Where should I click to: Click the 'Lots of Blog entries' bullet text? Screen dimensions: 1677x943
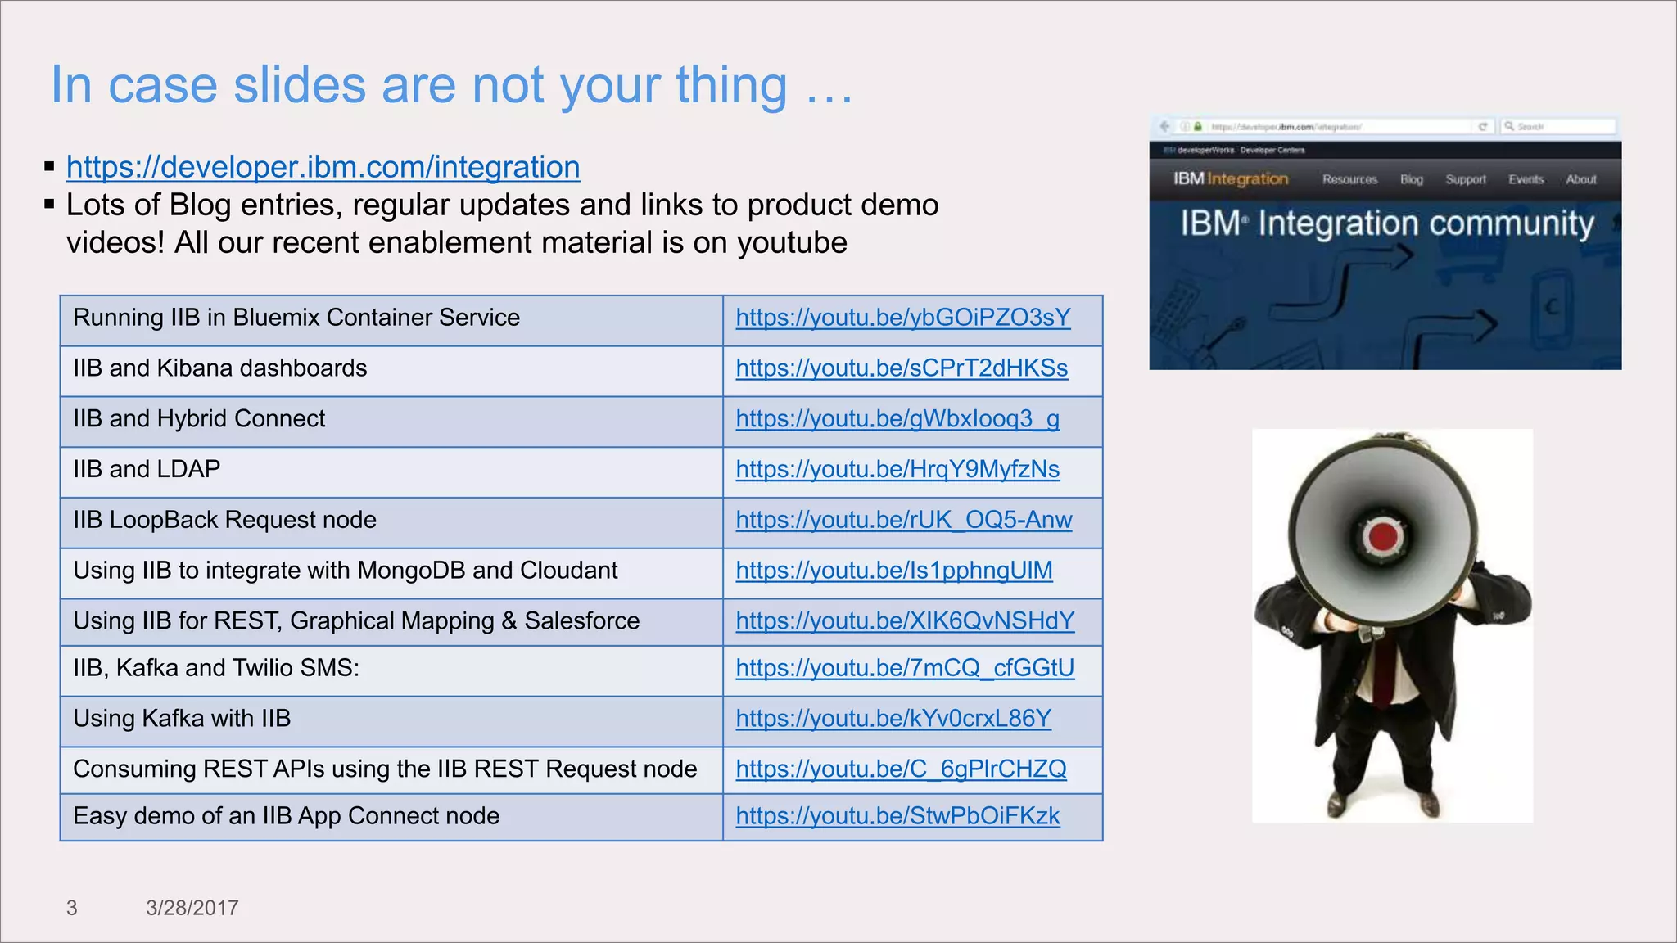click(x=502, y=223)
